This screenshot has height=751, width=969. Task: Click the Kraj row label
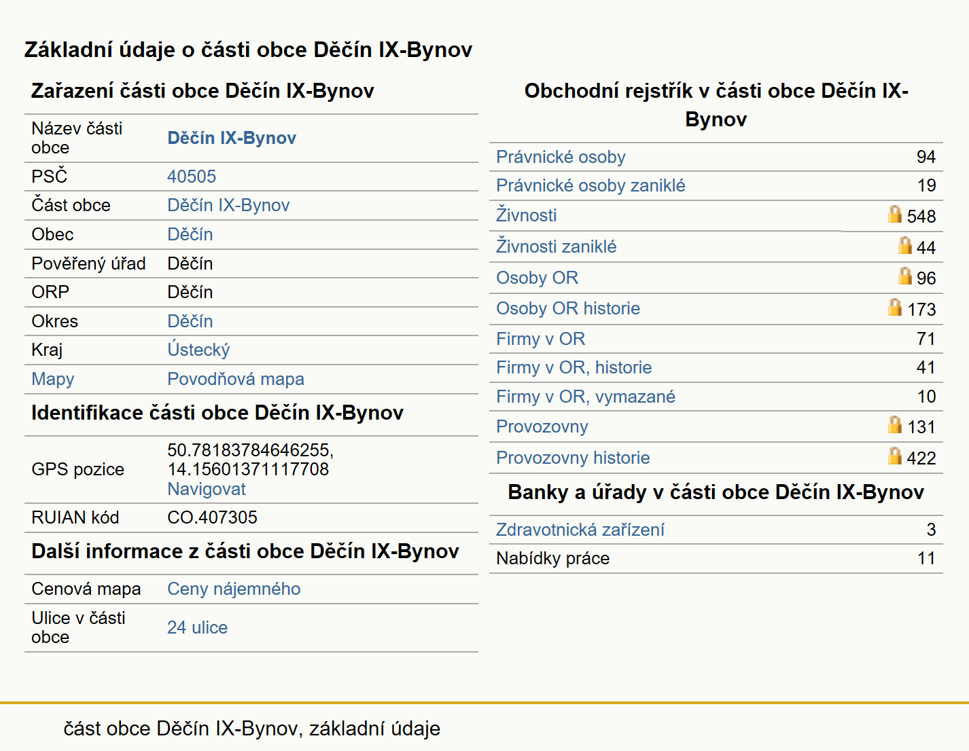coord(47,350)
